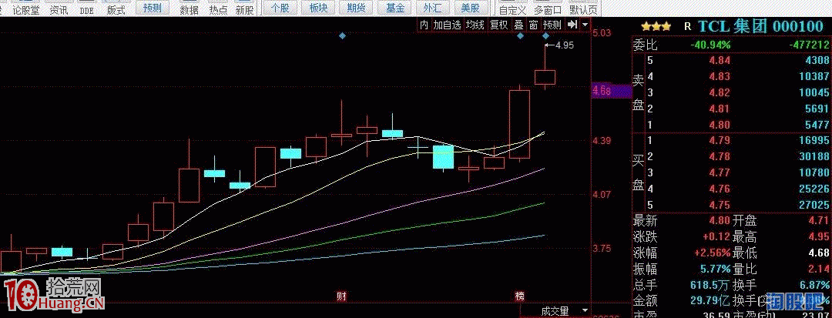This screenshot has width=832, height=318.
Task: Click the 默认页 button
Action: 582,10
